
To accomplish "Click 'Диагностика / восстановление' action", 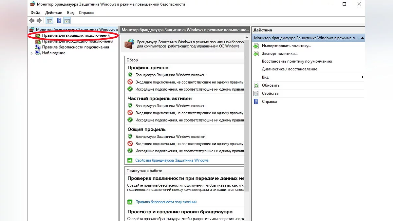I will pyautogui.click(x=290, y=69).
